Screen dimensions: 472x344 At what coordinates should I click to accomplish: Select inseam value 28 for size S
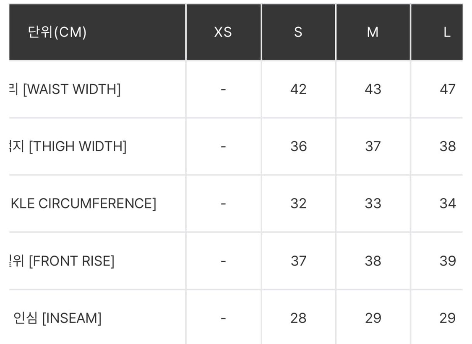click(x=298, y=318)
